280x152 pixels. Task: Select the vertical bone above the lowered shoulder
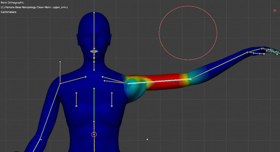pyautogui.click(x=60, y=73)
